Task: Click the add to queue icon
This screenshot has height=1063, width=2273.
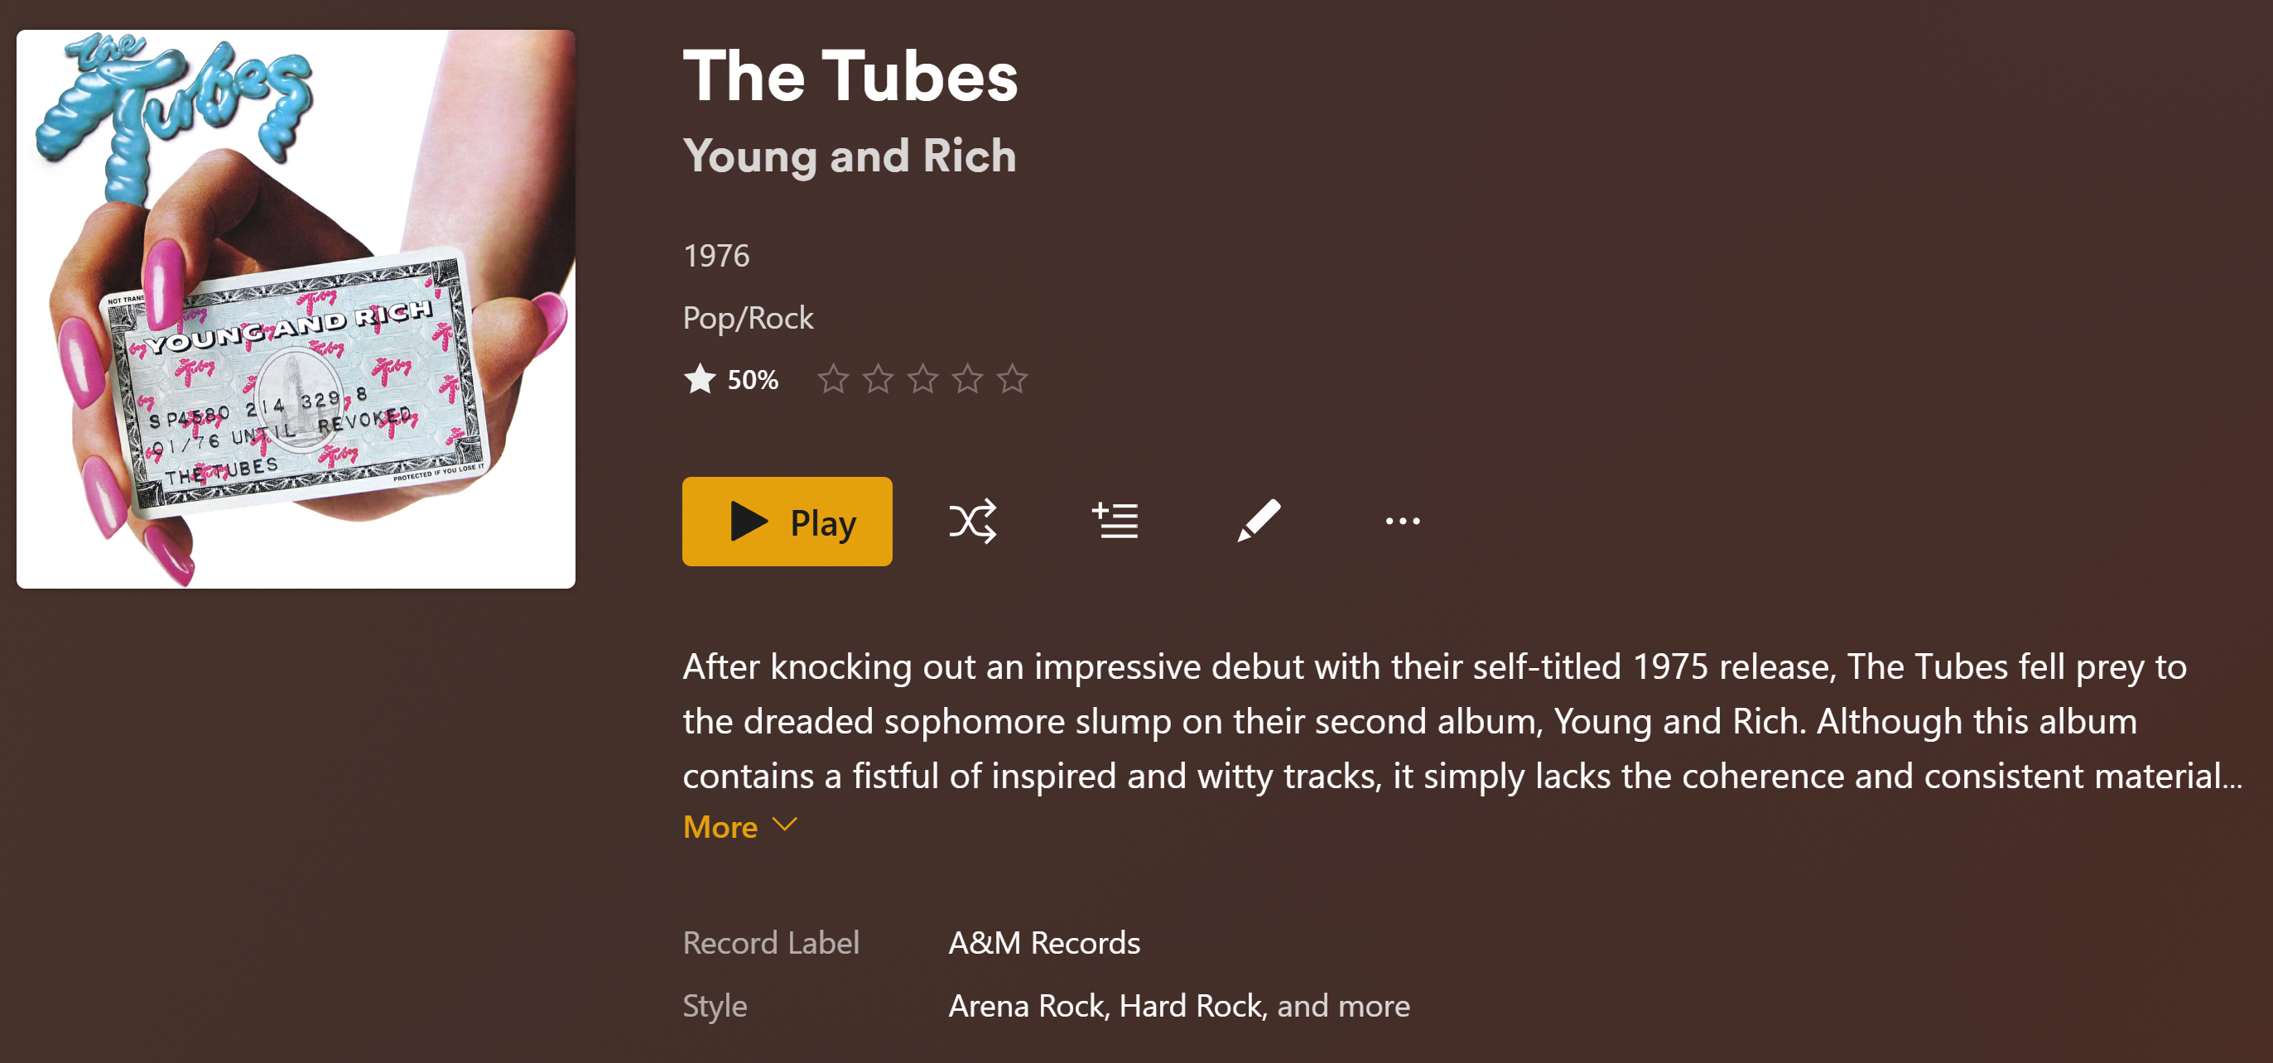Action: 1115,522
